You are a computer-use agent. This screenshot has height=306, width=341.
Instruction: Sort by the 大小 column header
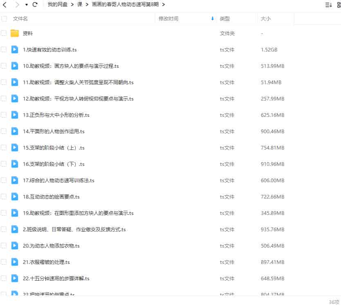point(265,18)
